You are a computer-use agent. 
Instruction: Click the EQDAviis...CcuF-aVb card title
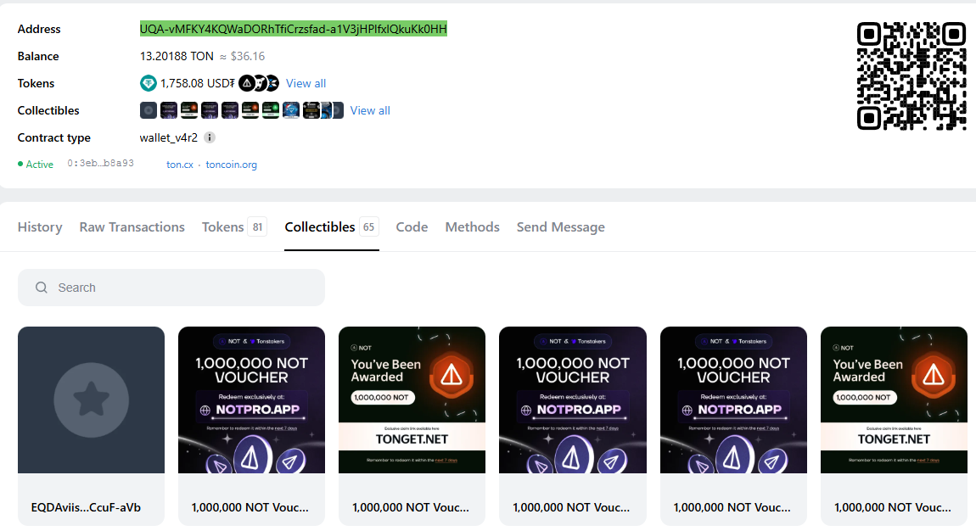[x=86, y=507]
